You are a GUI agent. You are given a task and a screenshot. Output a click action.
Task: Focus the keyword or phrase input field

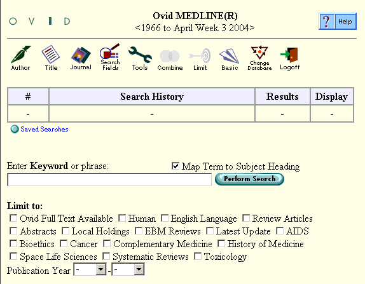pyautogui.click(x=109, y=180)
